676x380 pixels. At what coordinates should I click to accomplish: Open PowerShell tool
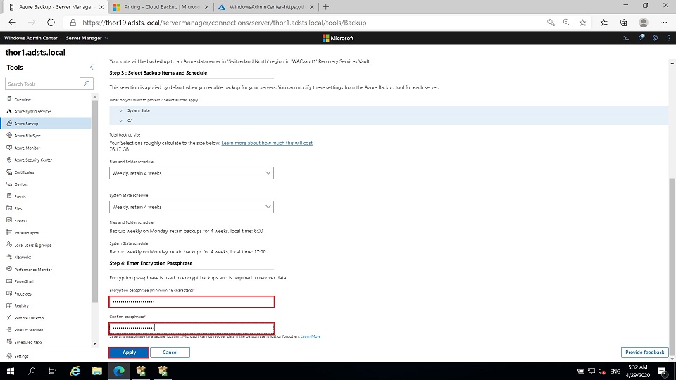(24, 281)
